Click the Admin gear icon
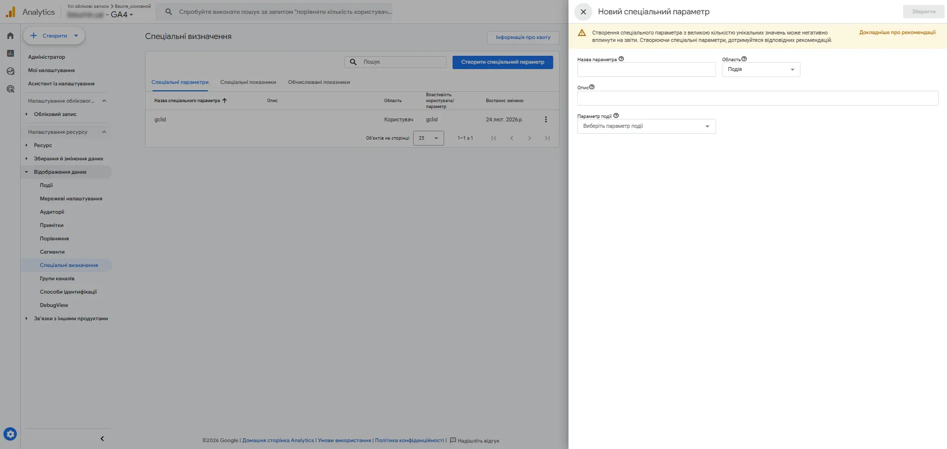The width and height of the screenshot is (947, 449). (x=10, y=434)
